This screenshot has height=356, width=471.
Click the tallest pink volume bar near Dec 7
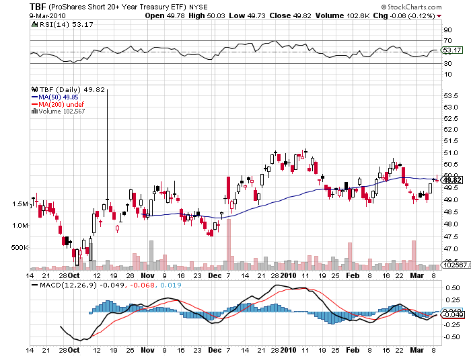[x=229, y=244]
